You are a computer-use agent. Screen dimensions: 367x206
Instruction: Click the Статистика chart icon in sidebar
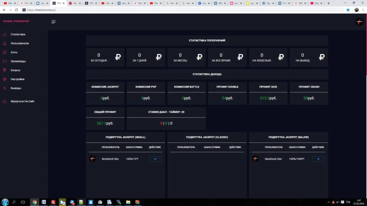[5, 34]
